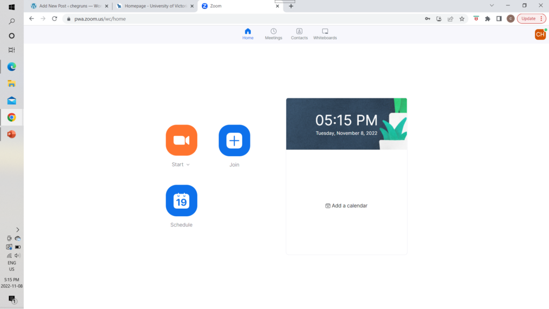The height and width of the screenshot is (309, 549).
Task: Bookmark this page with the star icon
Action: pos(462,18)
